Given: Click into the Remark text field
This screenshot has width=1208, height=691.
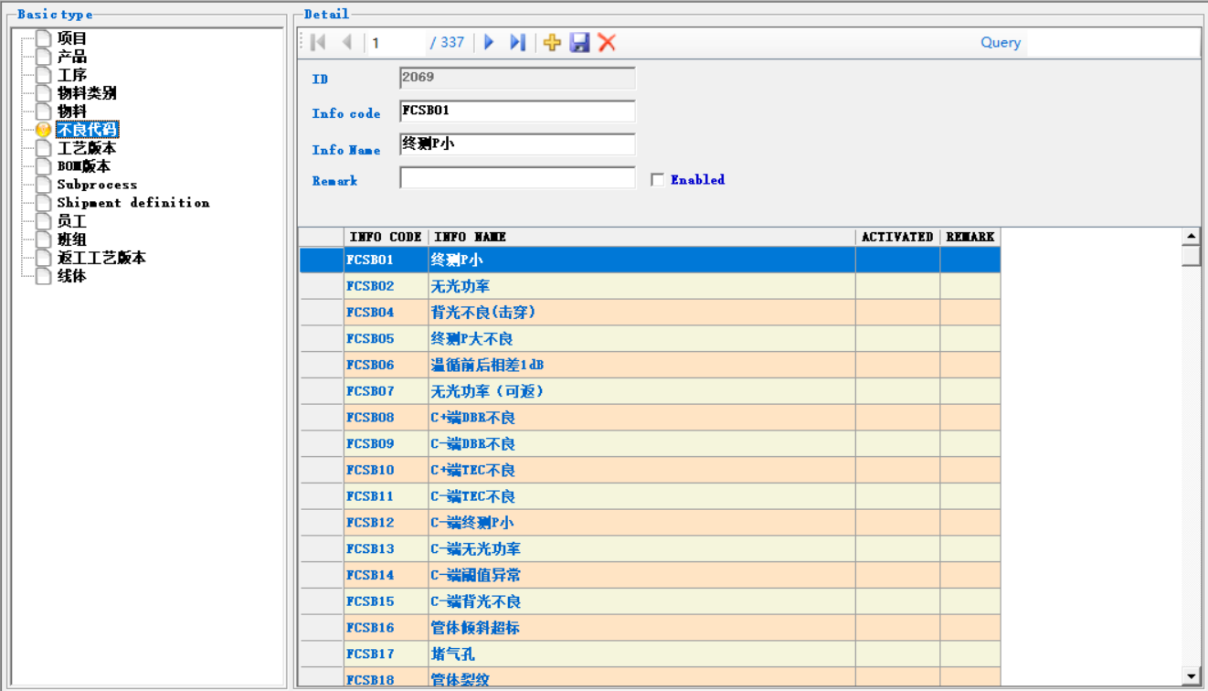Looking at the screenshot, I should [x=517, y=178].
